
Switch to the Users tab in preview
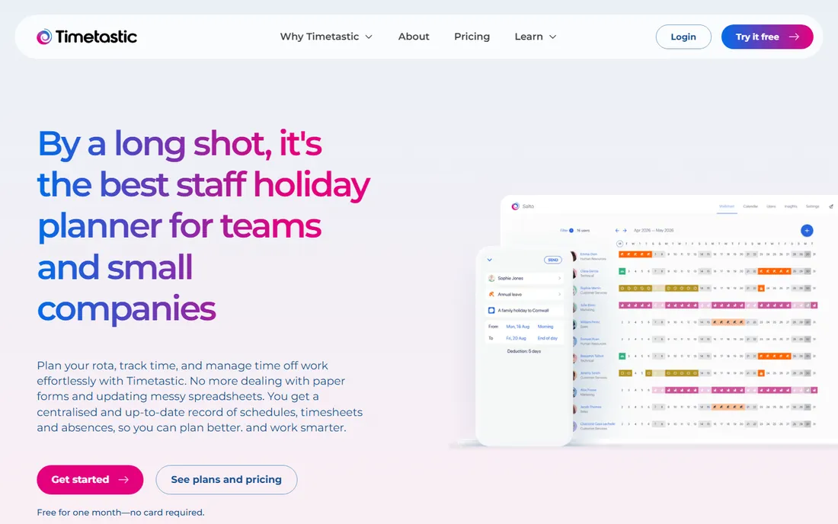click(771, 206)
